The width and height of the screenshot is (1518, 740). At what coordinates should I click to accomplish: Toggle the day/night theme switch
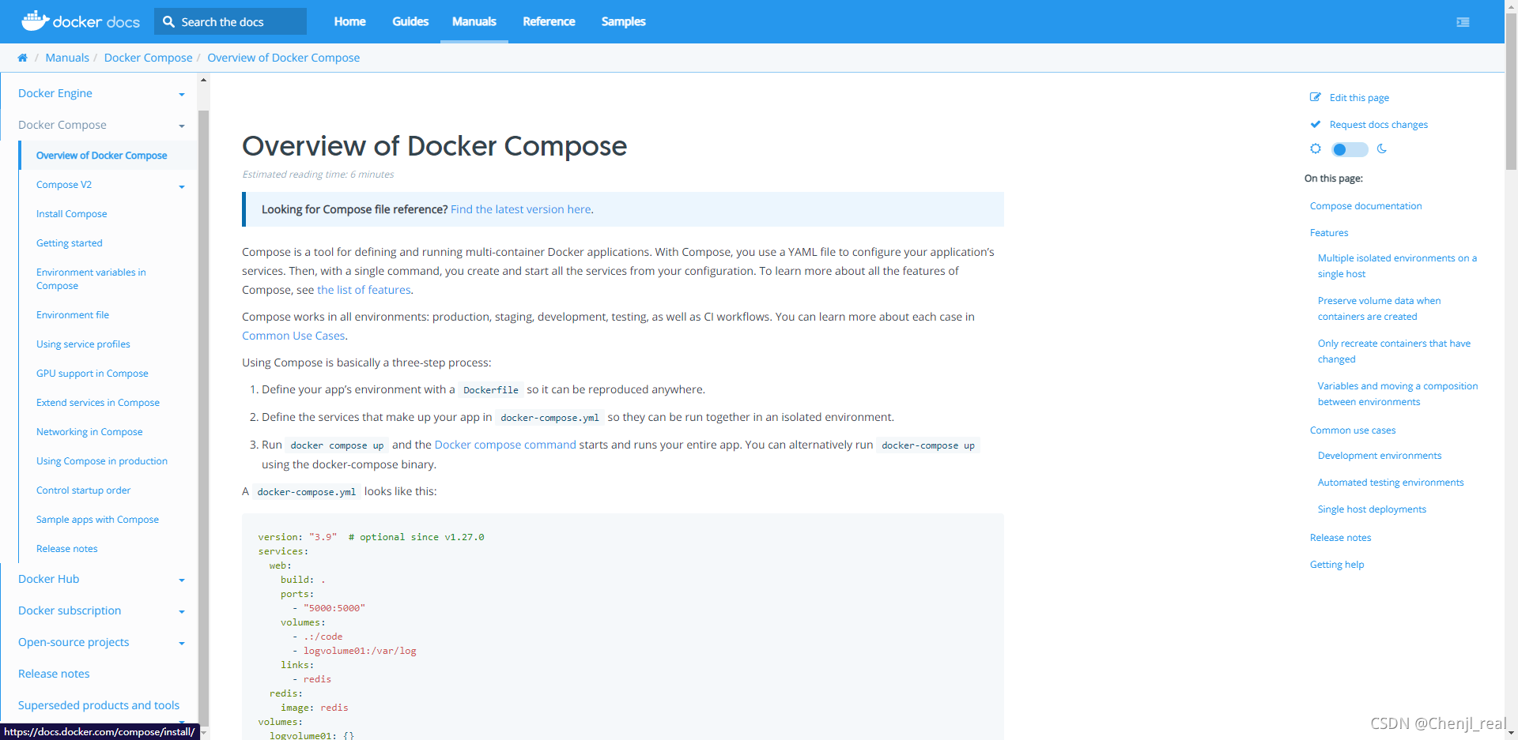[x=1350, y=149]
